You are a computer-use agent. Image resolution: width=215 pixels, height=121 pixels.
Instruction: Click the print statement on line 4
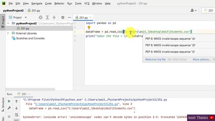tap(114, 36)
